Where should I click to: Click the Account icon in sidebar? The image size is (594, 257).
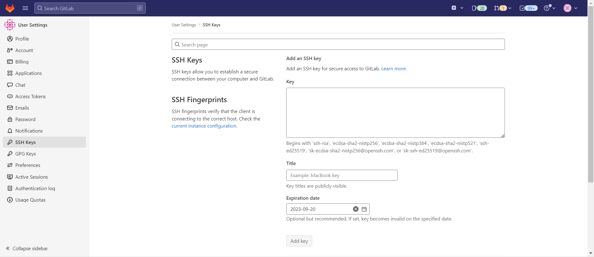[x=10, y=50]
